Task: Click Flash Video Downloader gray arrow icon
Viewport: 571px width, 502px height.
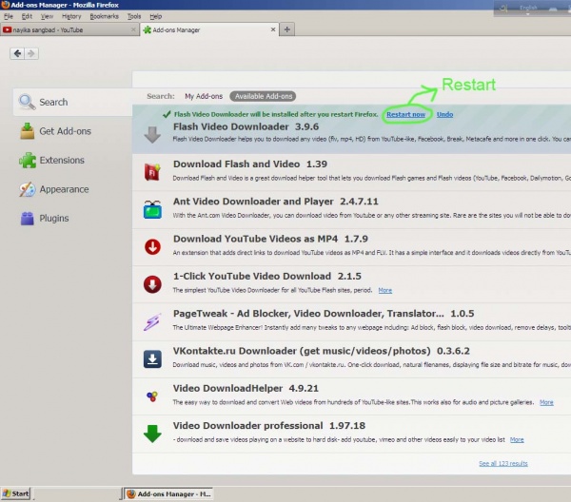Action: 152,134
